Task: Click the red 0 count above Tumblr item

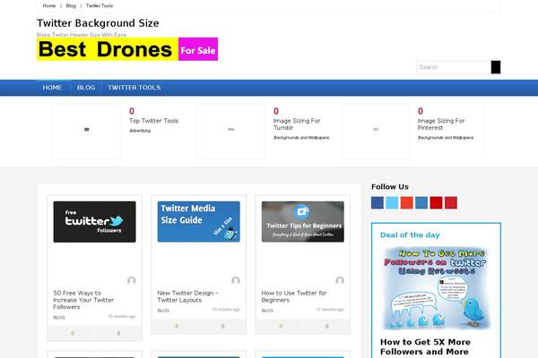Action: 276,111
